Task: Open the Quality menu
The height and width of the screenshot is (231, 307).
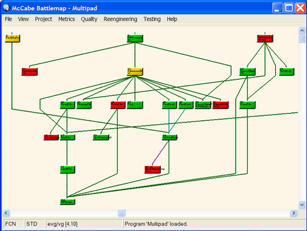Action: click(x=89, y=19)
